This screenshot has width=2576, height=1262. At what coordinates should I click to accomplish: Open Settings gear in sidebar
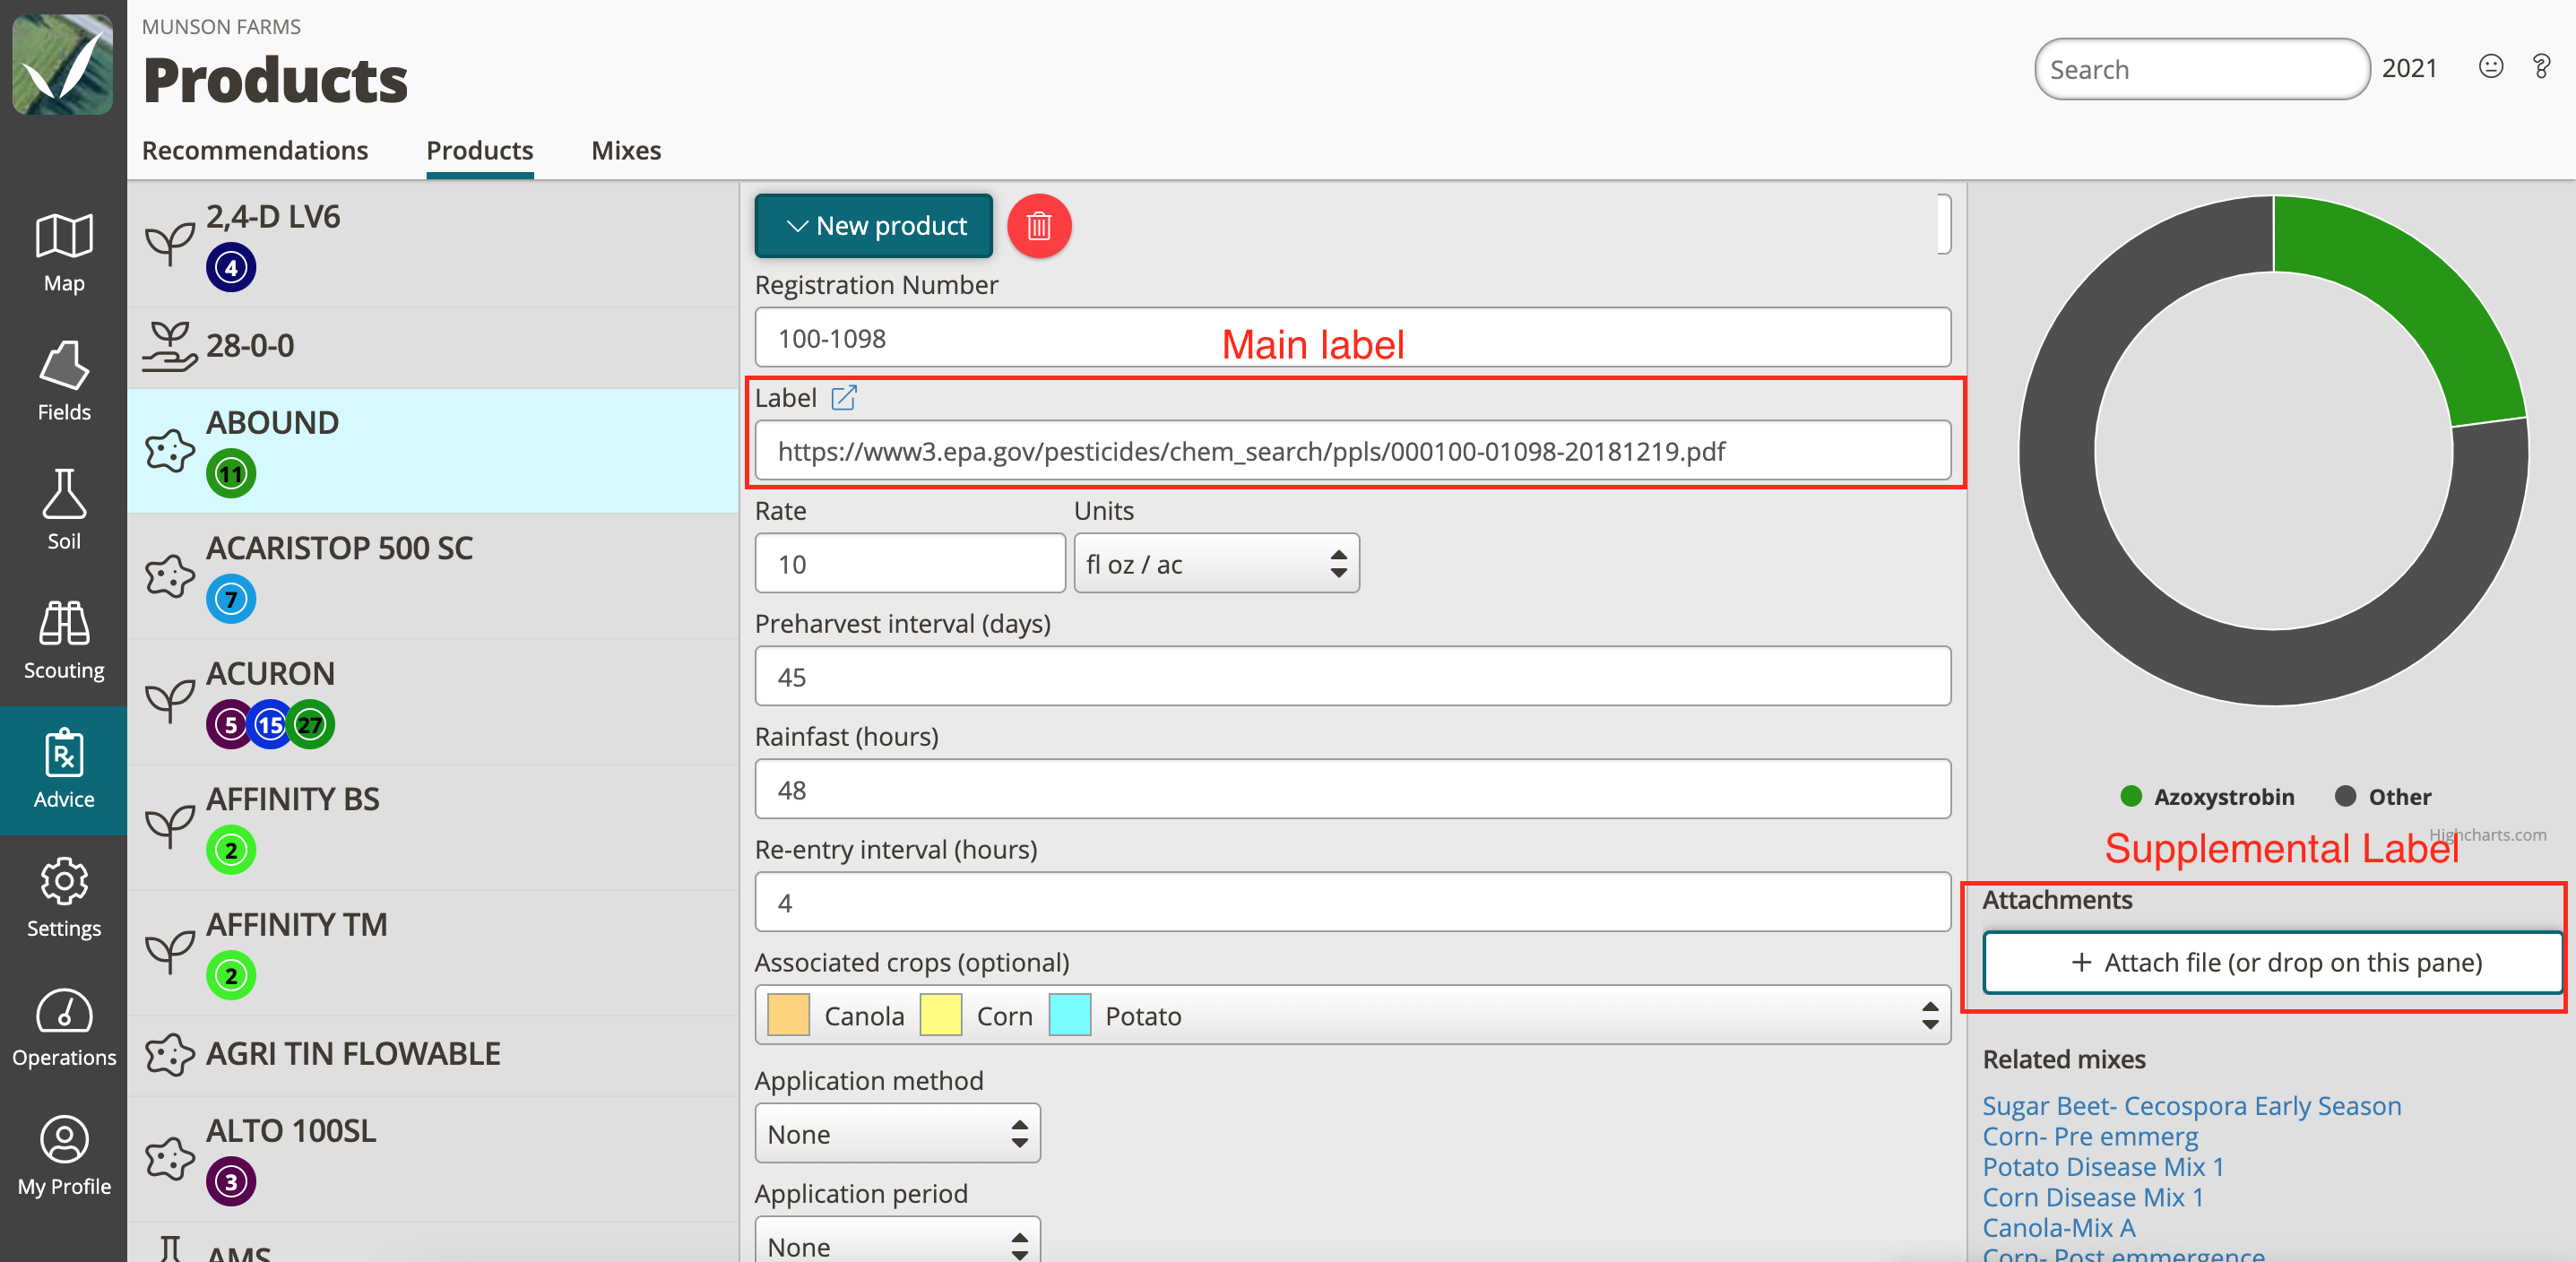tap(64, 898)
